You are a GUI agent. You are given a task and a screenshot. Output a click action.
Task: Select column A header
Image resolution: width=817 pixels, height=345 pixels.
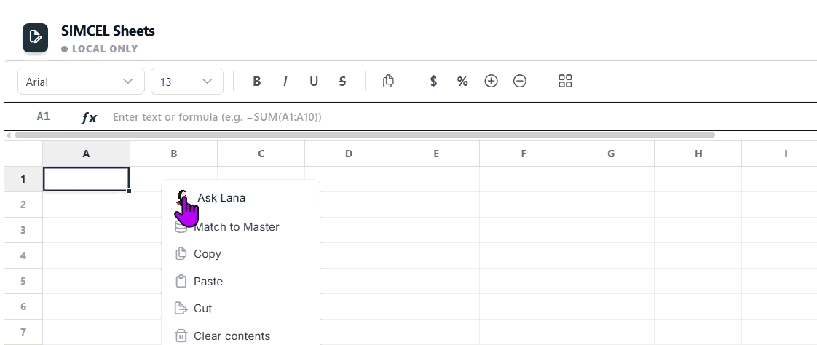[86, 154]
